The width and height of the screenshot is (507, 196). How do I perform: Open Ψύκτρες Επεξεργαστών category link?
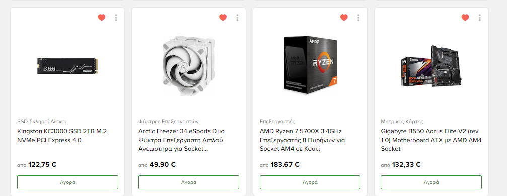[x=169, y=122]
